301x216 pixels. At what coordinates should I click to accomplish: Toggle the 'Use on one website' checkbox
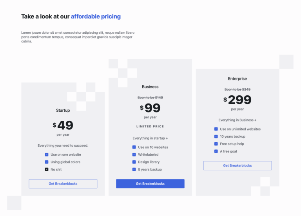47,154
